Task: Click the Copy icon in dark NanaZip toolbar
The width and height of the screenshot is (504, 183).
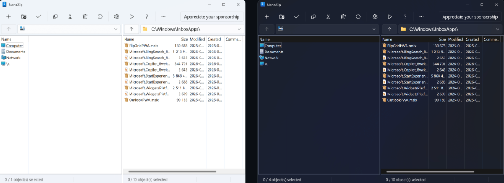Action: pyautogui.click(x=314, y=17)
